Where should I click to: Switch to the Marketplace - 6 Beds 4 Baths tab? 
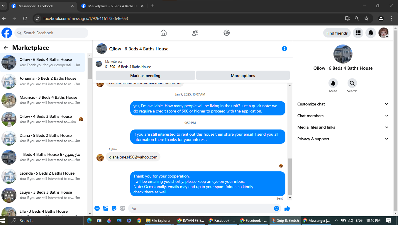point(113,6)
